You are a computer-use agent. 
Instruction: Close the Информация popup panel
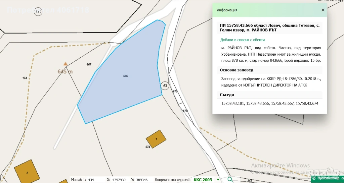(x=323, y=10)
